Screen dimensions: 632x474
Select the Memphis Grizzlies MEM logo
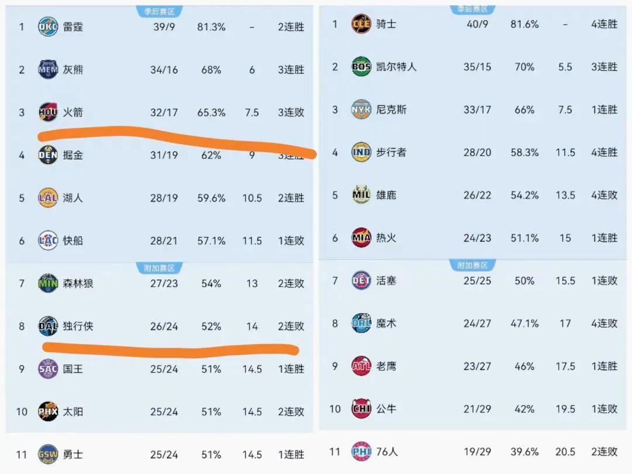coord(47,70)
